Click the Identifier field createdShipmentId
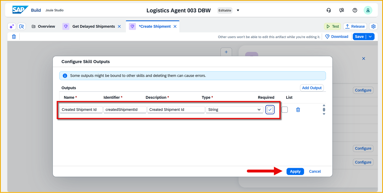This screenshot has height=193, width=383. (x=125, y=110)
